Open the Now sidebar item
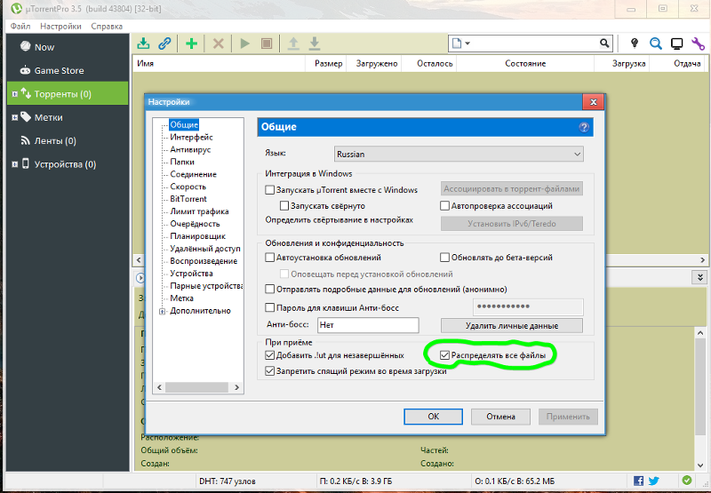 click(68, 47)
